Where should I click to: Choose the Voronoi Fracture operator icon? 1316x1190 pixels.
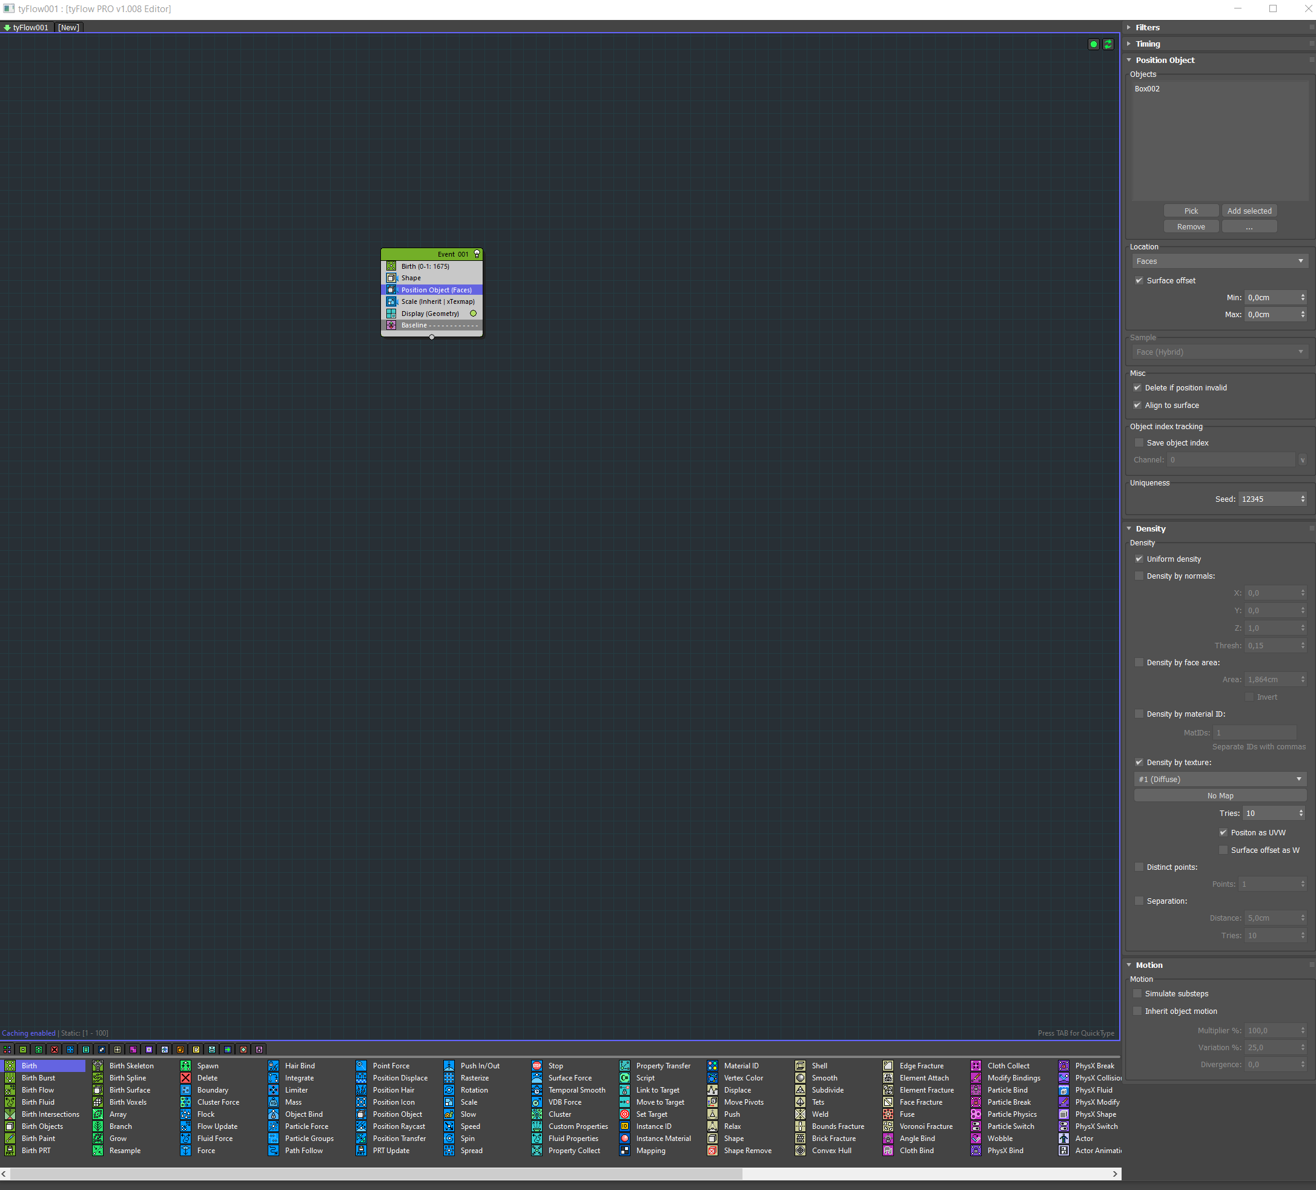click(888, 1126)
